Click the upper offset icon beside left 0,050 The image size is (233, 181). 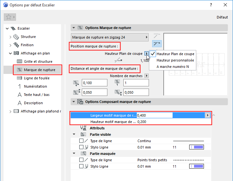coord(76,92)
